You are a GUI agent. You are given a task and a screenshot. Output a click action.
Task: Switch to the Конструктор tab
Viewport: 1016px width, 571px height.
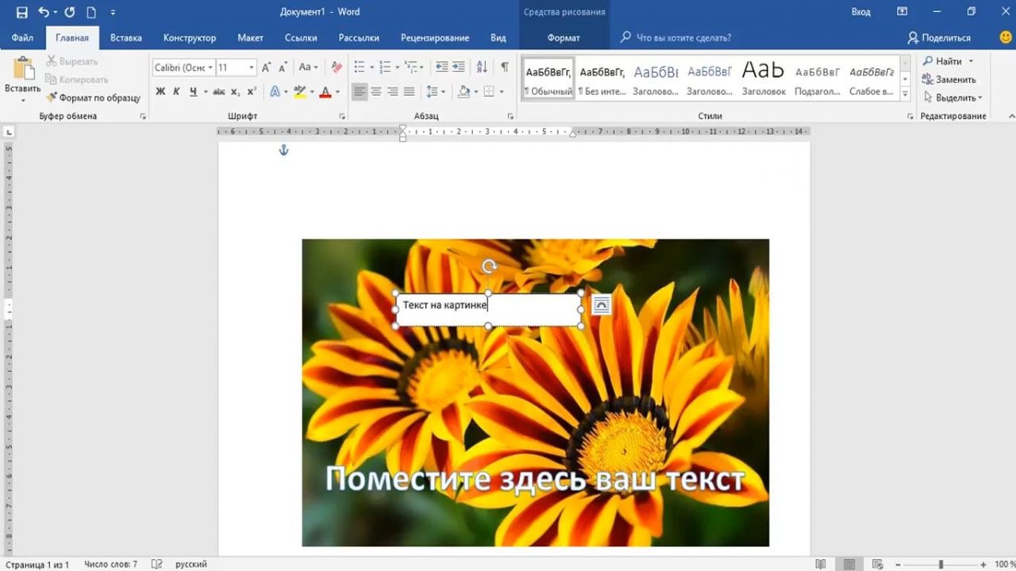pos(190,37)
